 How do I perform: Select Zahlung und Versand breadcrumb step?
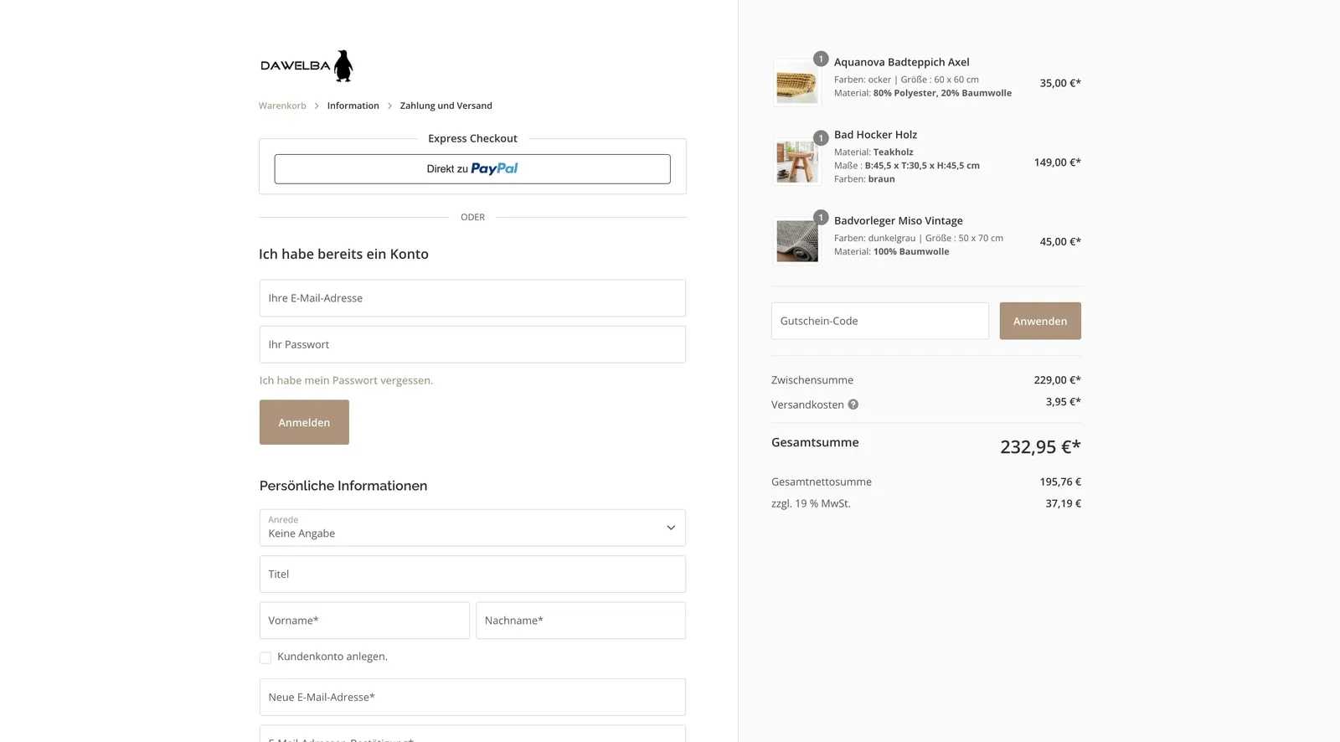point(446,106)
